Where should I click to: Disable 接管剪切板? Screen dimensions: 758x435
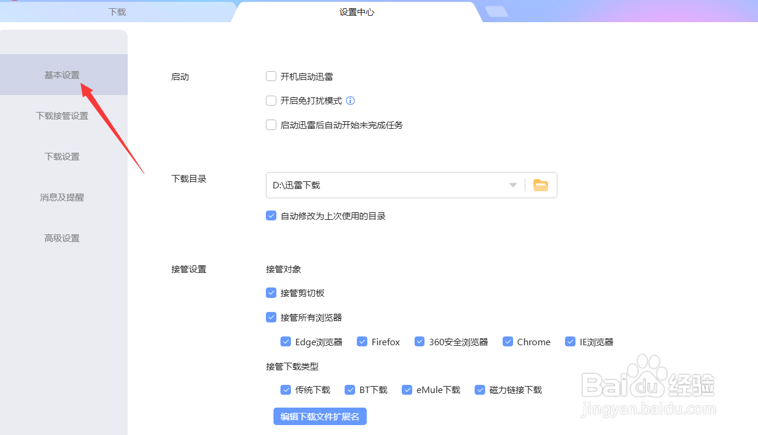pyautogui.click(x=271, y=293)
